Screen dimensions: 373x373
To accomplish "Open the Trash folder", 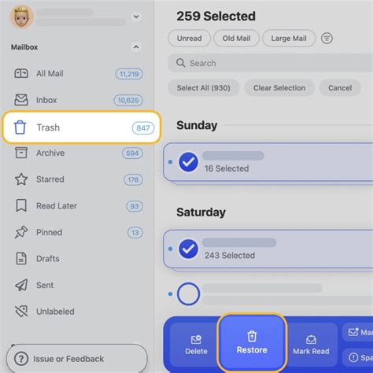I will 82,127.
